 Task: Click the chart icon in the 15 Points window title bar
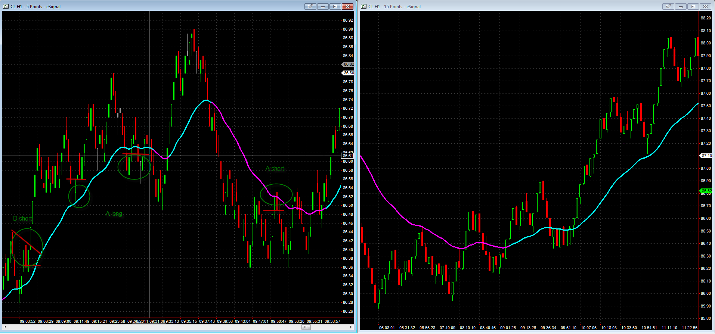tap(363, 6)
